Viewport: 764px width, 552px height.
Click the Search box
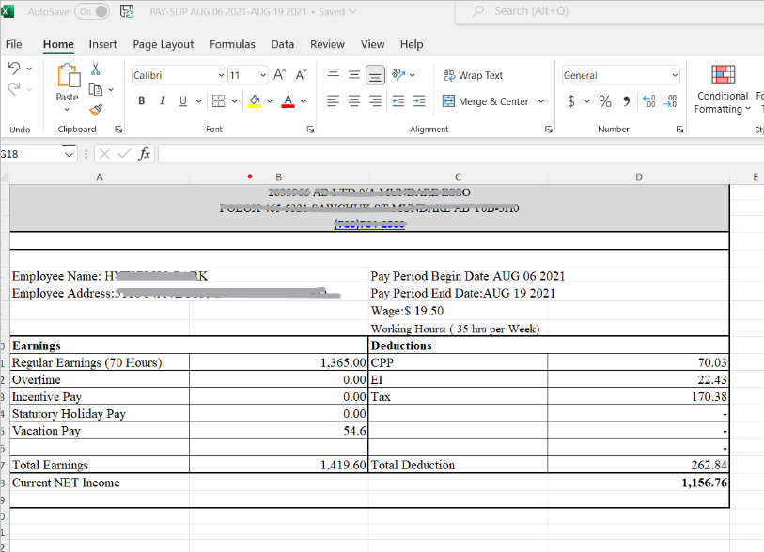(x=609, y=11)
